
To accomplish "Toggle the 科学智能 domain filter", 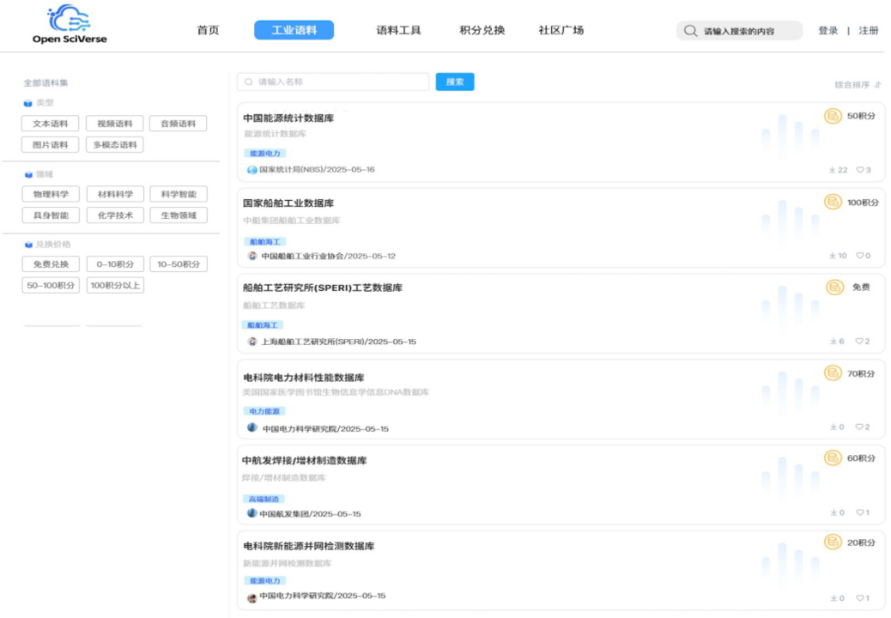I will (x=179, y=194).
